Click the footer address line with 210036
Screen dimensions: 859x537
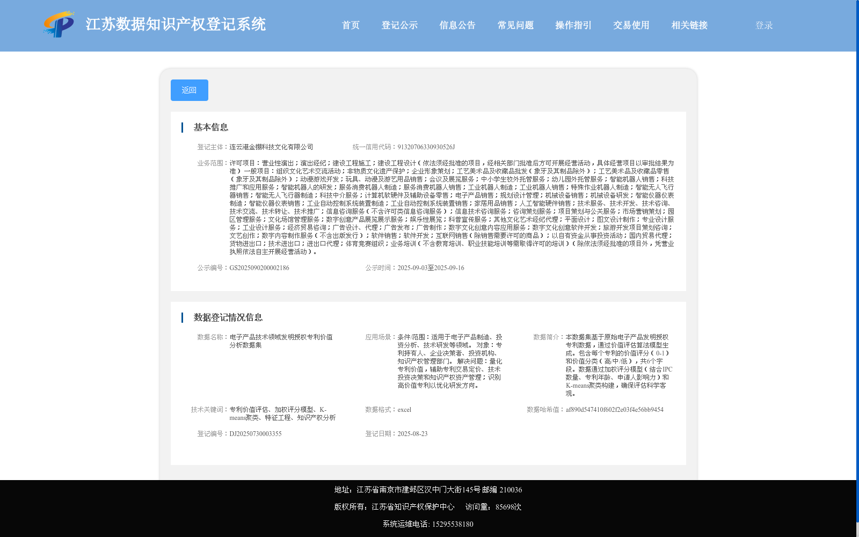[x=428, y=490]
